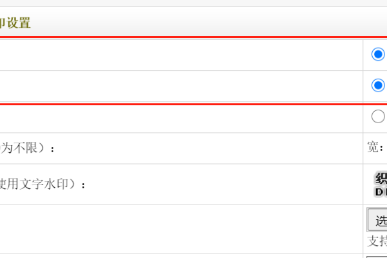This screenshot has height=258, width=387.
Task: Select the radio button in the second red-outlined row
Action: coord(378,85)
